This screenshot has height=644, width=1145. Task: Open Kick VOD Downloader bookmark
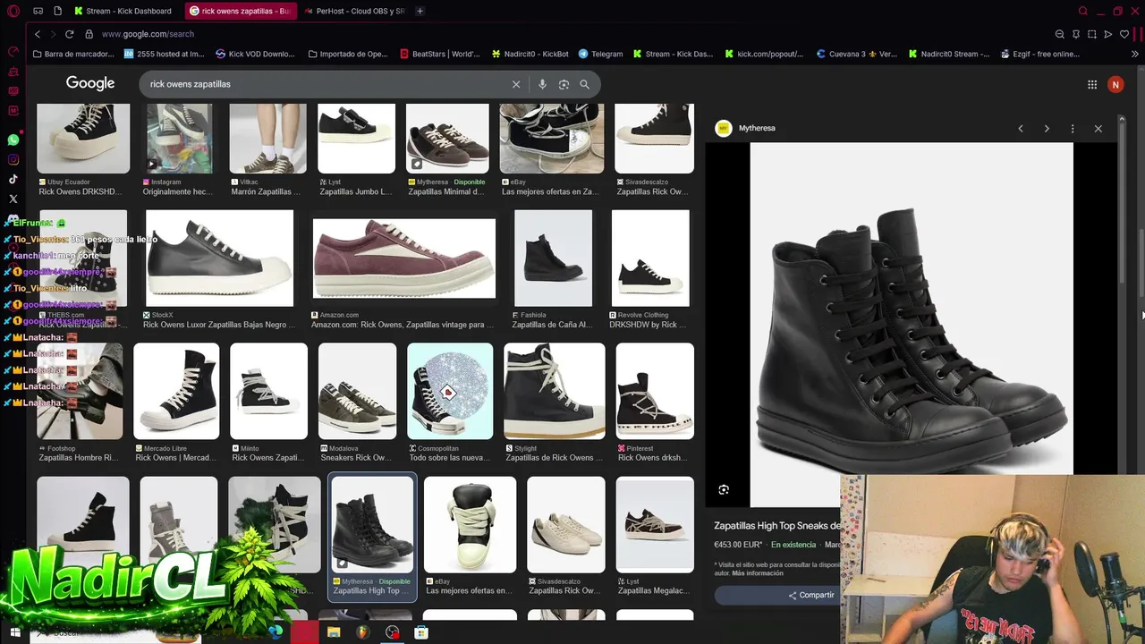pyautogui.click(x=255, y=54)
